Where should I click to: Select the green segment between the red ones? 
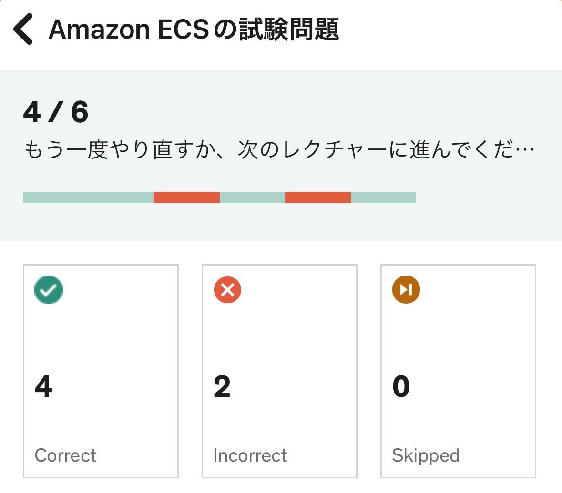pos(252,197)
